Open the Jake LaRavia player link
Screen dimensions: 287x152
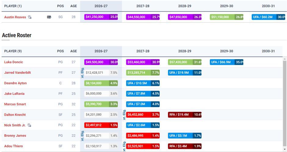click(x=14, y=94)
